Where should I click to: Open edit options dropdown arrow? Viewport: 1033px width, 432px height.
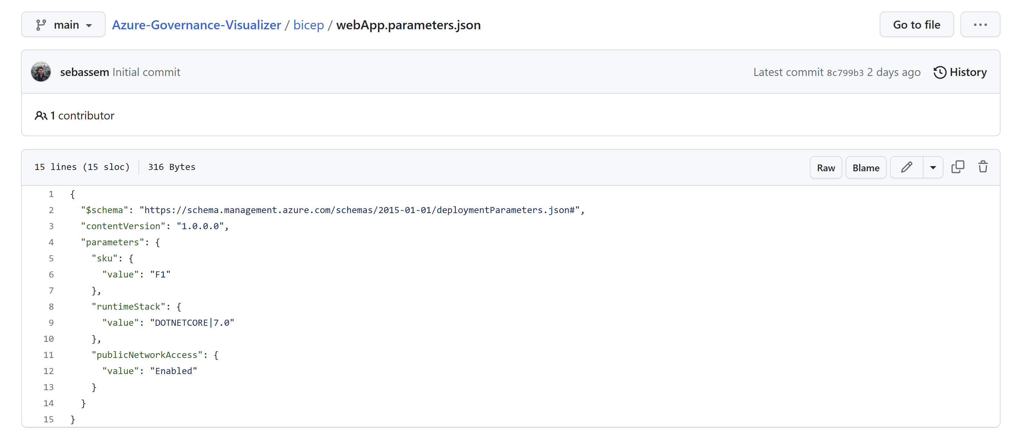coord(933,167)
